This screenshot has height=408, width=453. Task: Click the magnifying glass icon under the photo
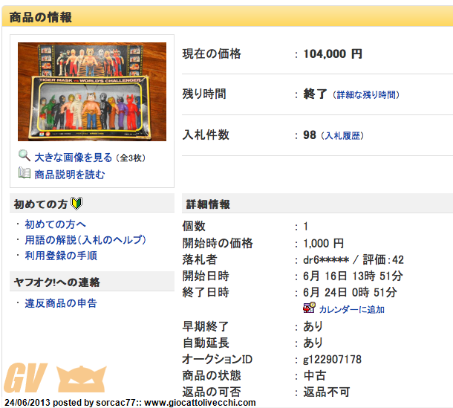(25, 156)
